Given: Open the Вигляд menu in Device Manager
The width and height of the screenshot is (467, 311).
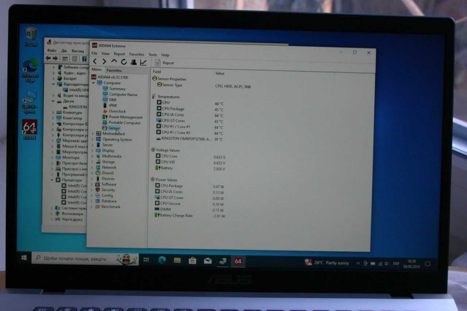Looking at the screenshot, I should click(x=78, y=51).
